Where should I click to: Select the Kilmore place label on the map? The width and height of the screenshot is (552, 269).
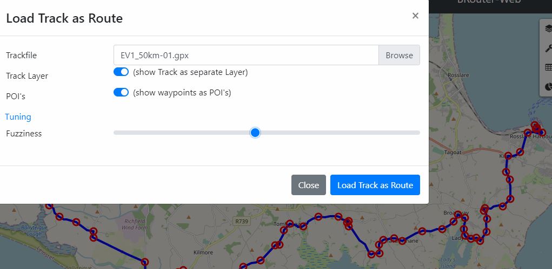pos(203,252)
